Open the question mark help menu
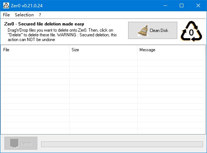 click(x=40, y=15)
